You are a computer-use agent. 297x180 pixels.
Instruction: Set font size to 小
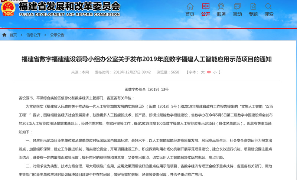coord(215,72)
